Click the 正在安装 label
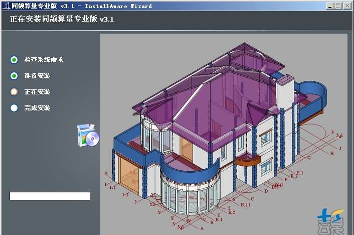The image size is (354, 235). tap(37, 92)
